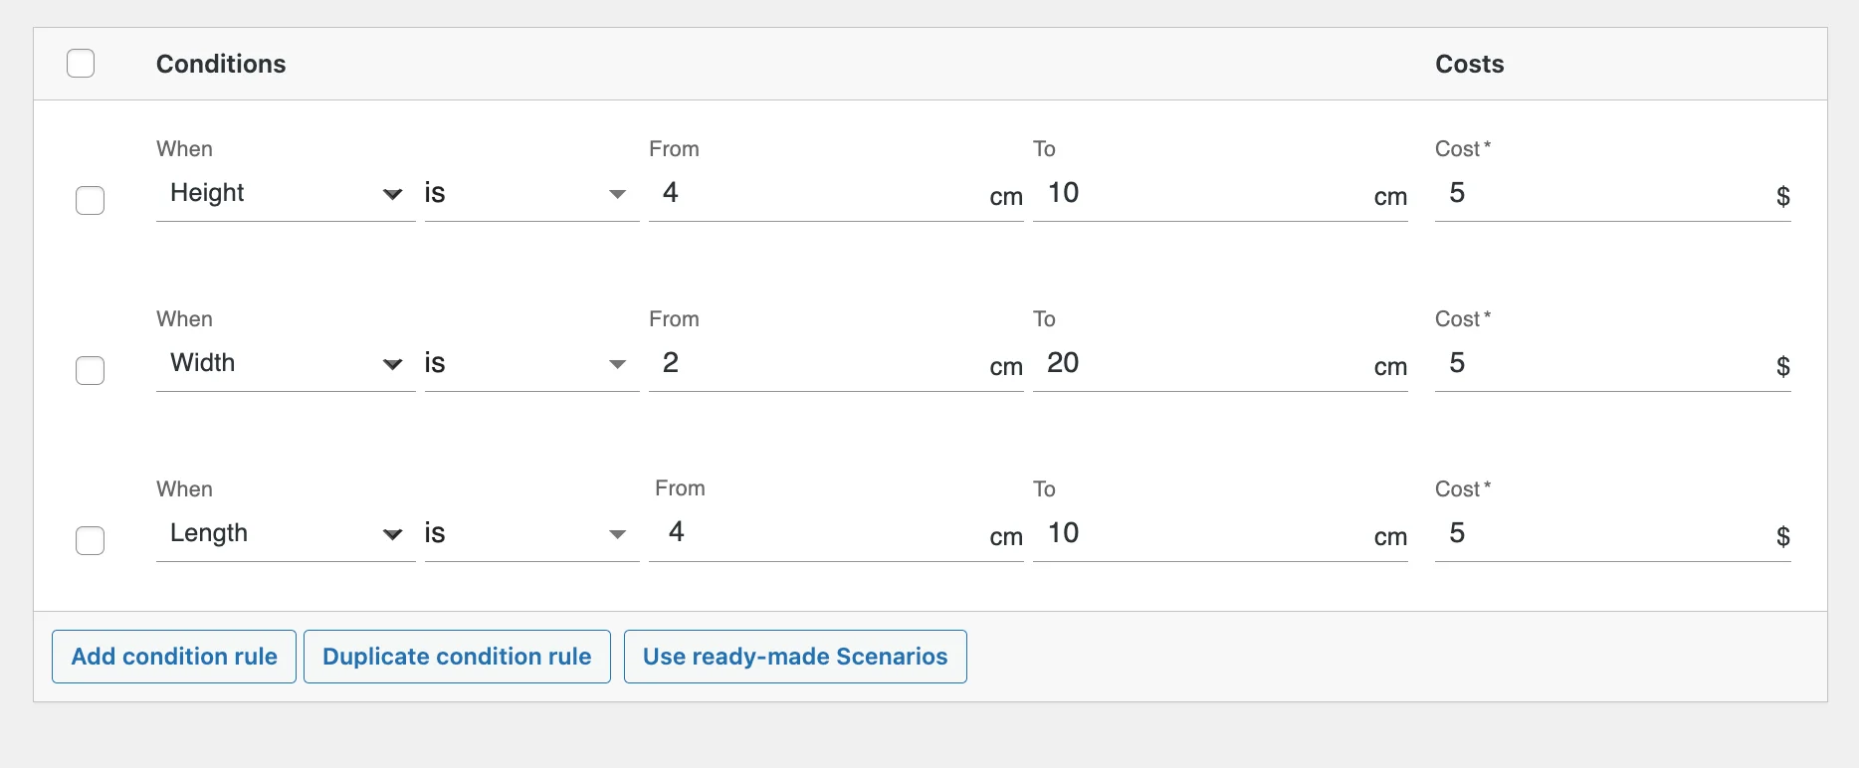The image size is (1859, 768).
Task: Open the Height condition dropdown
Action: pos(285,194)
